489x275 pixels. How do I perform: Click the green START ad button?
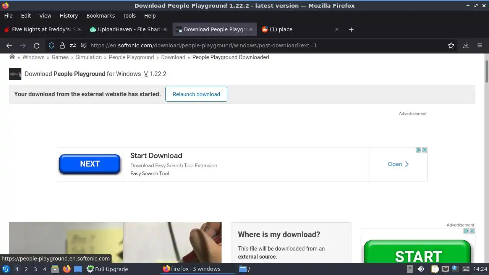tap(418, 252)
